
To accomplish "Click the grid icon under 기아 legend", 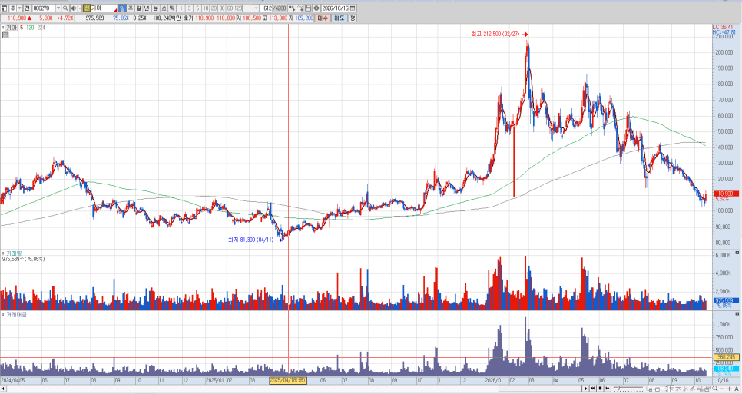I will 5,35.
